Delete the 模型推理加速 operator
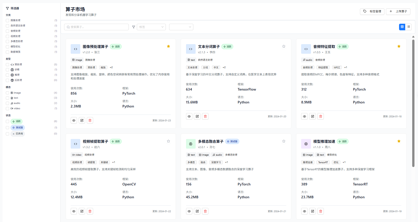The width and height of the screenshot is (418, 222). 321,211
